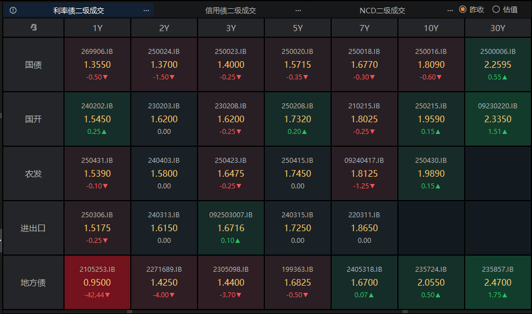This screenshot has height=314, width=532.
Task: Switch to the NCD二级成交 tab
Action: 382,10
